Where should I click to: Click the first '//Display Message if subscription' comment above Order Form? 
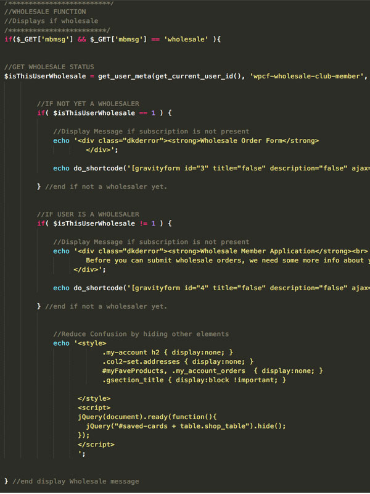[151, 132]
